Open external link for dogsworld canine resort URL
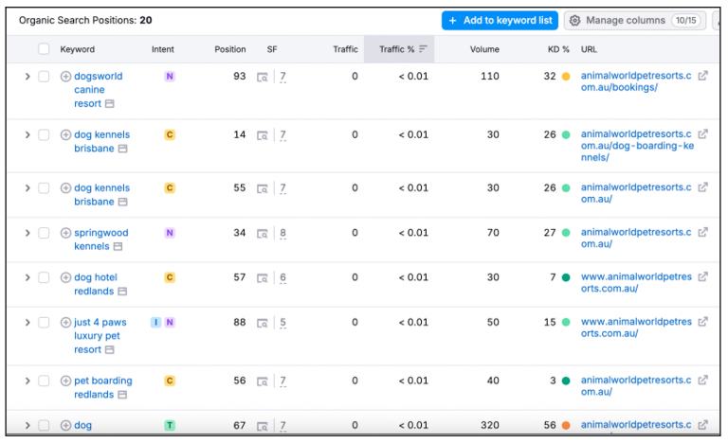728x443 pixels. tap(702, 77)
